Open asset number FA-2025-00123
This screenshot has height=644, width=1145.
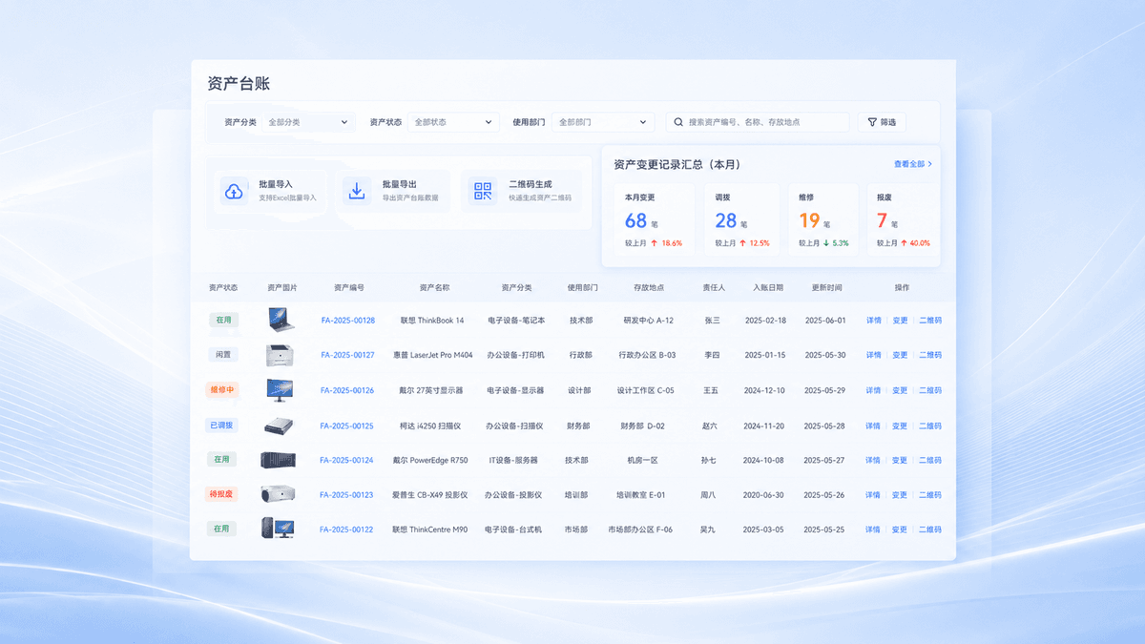point(346,495)
